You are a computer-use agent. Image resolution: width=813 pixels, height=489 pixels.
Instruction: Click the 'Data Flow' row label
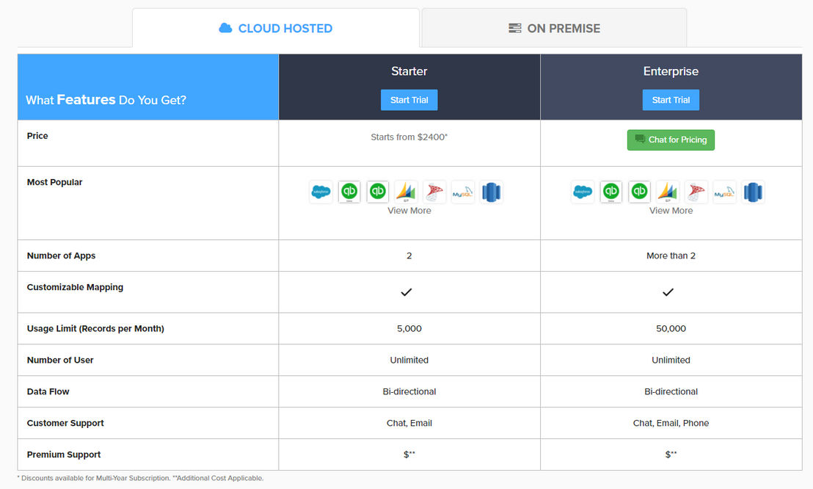(48, 391)
